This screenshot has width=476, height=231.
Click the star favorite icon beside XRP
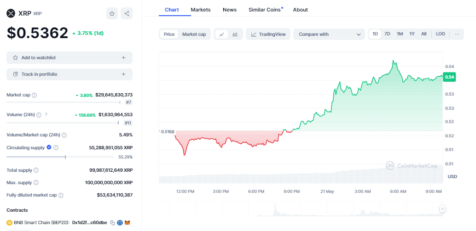tap(112, 13)
